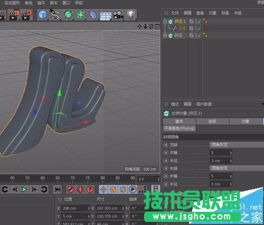Screen dimensions: 264x225
Task: Click keyframe selection red question-mark button
Action: pyautogui.click(x=90, y=190)
